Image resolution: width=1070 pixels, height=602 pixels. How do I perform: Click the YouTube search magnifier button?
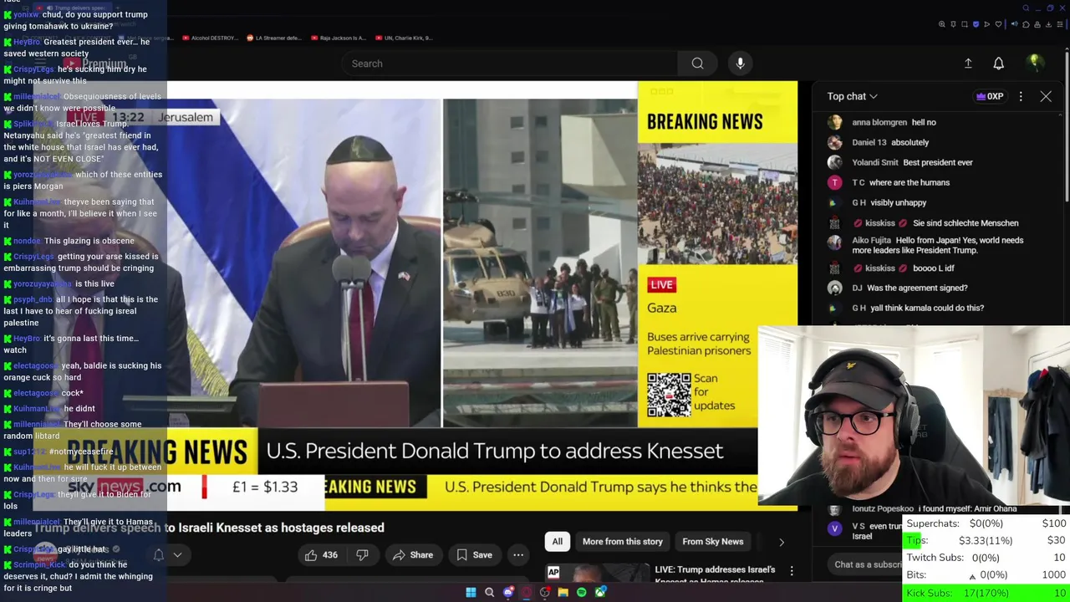[697, 64]
